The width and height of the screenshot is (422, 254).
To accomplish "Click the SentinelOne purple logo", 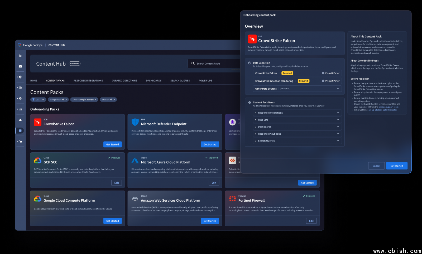I will [232, 122].
